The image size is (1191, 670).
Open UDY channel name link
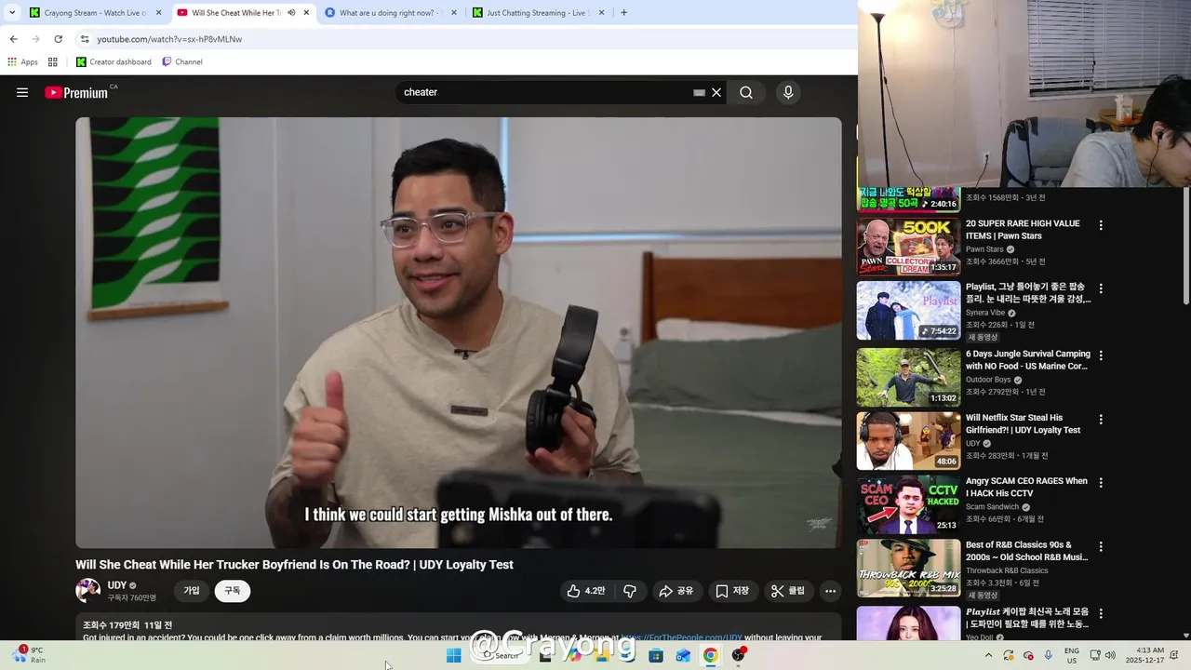(117, 585)
